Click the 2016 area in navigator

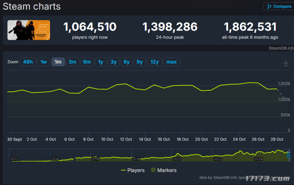coord(95,159)
